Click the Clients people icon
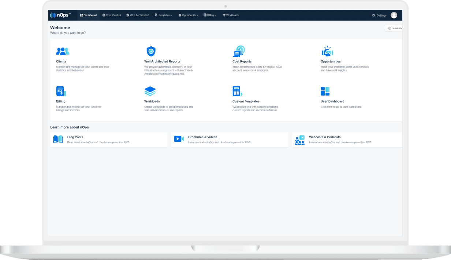Image resolution: width=451 pixels, height=260 pixels. click(x=63, y=51)
